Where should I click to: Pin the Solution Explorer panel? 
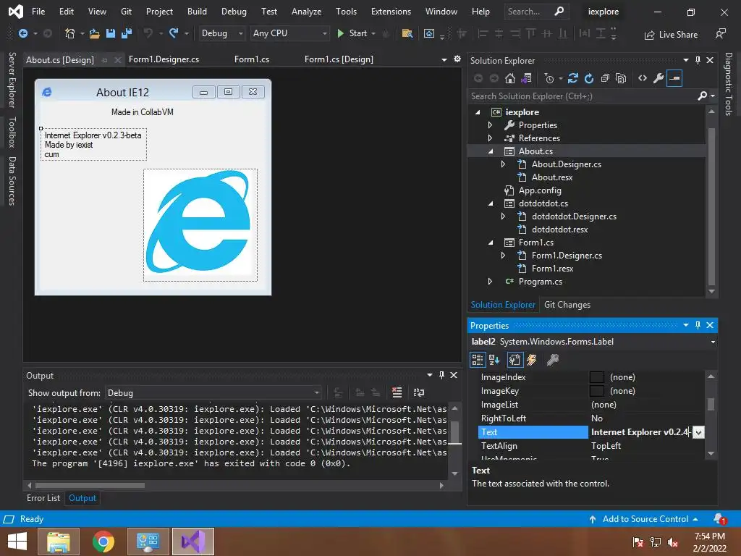tap(698, 60)
